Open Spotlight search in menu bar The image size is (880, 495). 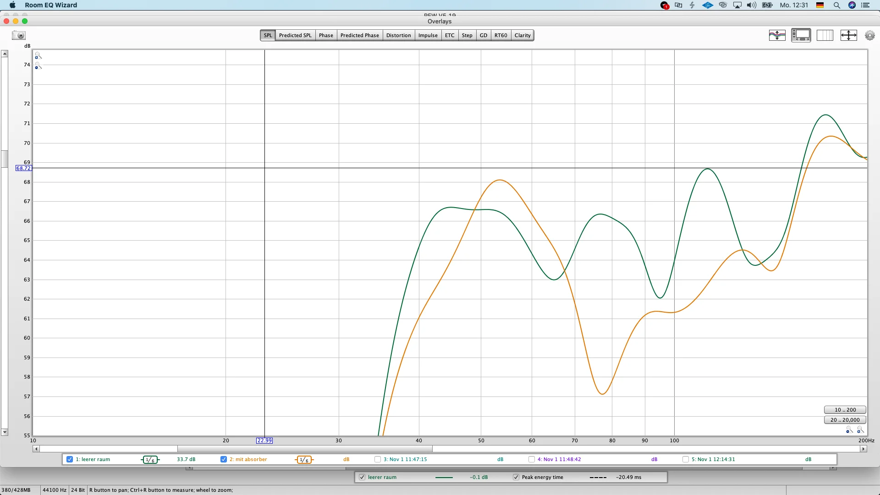point(836,5)
